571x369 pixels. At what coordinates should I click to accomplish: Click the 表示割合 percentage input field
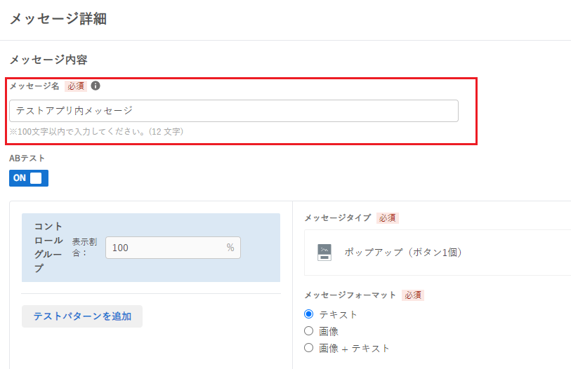(x=173, y=248)
